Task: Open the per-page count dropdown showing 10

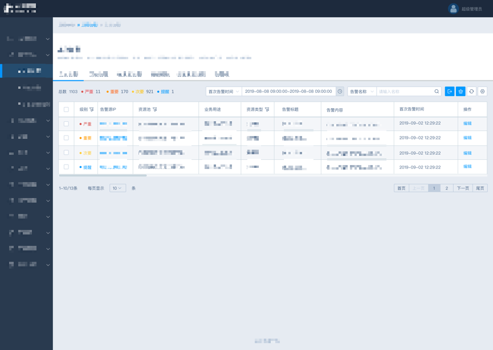Action: tap(117, 188)
